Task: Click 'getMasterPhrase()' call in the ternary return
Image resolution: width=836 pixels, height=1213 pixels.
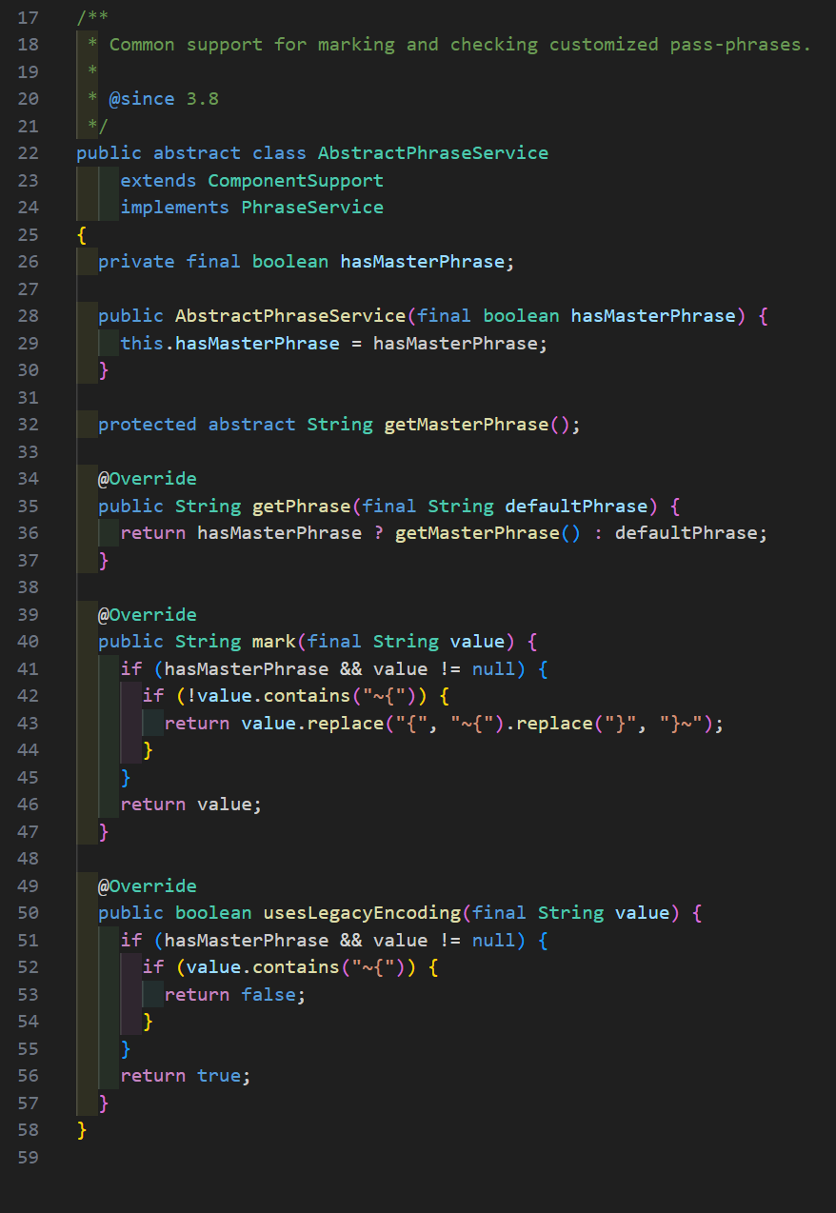Action: coord(488,533)
